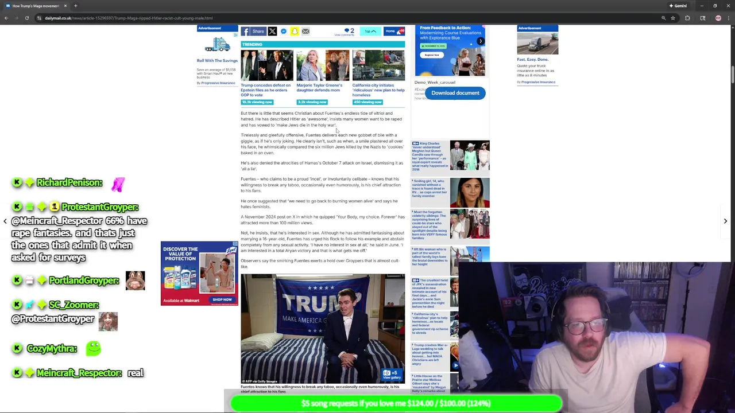Click the right arrow at the page edge
This screenshot has width=735, height=413.
(725, 221)
